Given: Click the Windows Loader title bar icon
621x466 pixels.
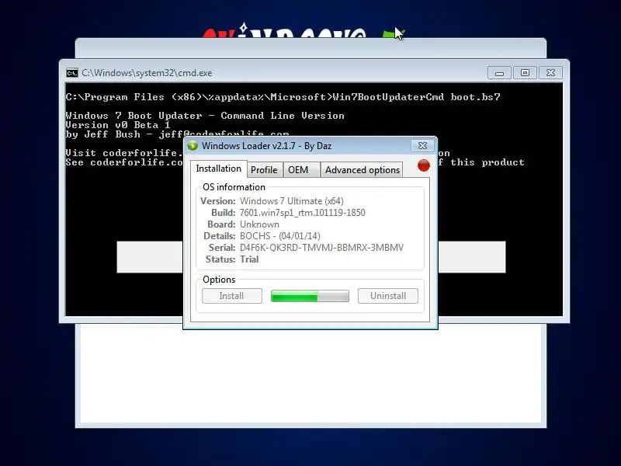Looking at the screenshot, I should tap(193, 146).
